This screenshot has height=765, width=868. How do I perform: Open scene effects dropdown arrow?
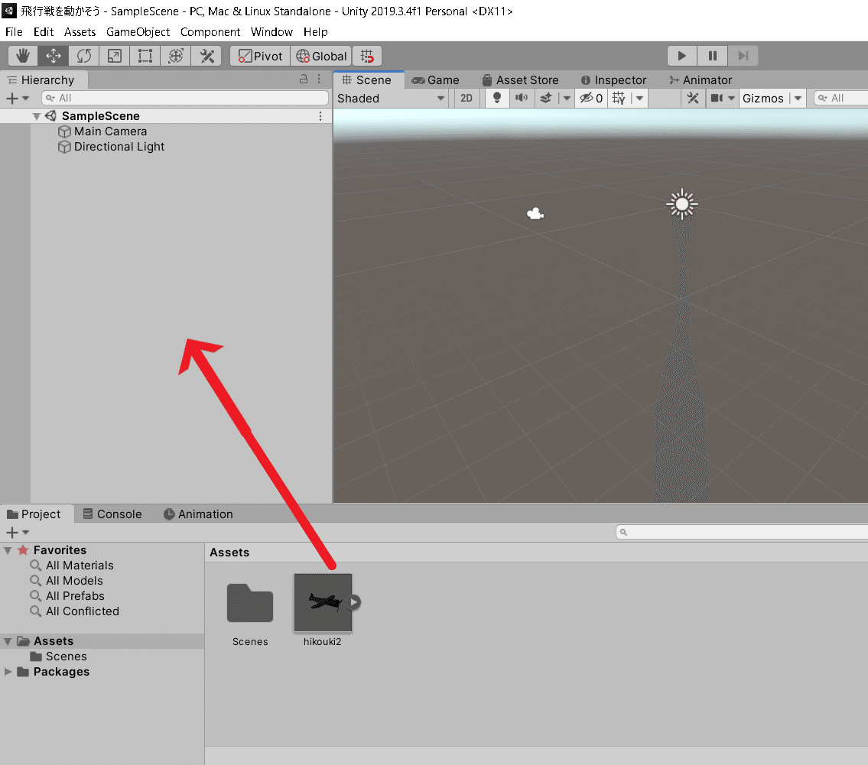567,99
